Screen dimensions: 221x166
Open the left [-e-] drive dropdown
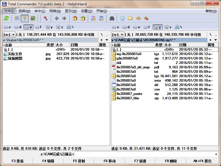click(x=9, y=35)
